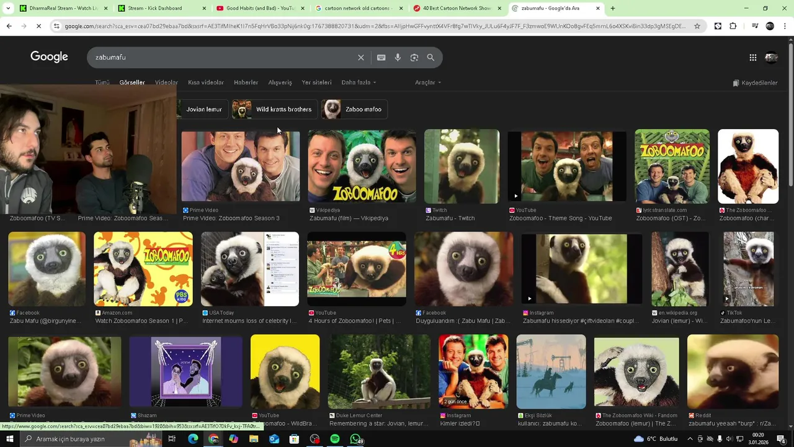Click the Zaboo mafoo suggestion chip
This screenshot has width=794, height=447.
point(354,109)
